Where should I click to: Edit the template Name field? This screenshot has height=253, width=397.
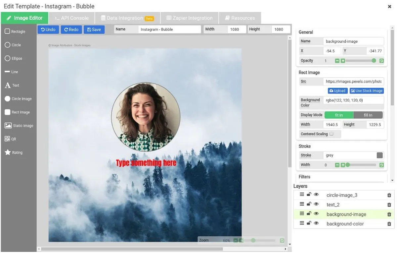(170, 29)
